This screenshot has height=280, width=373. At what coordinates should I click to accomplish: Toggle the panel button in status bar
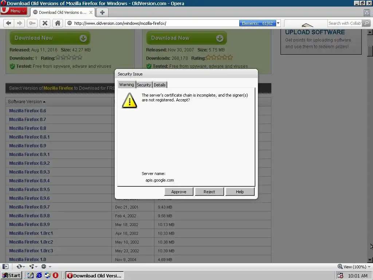pos(5,267)
